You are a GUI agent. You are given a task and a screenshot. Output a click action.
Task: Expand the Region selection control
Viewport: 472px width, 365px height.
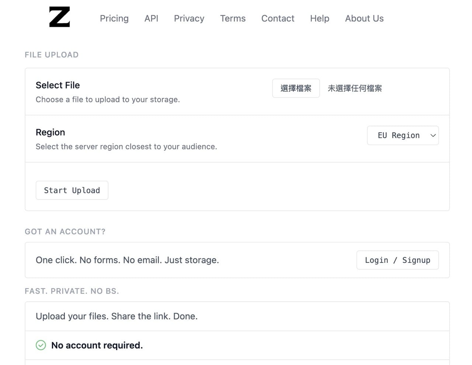[x=403, y=135]
